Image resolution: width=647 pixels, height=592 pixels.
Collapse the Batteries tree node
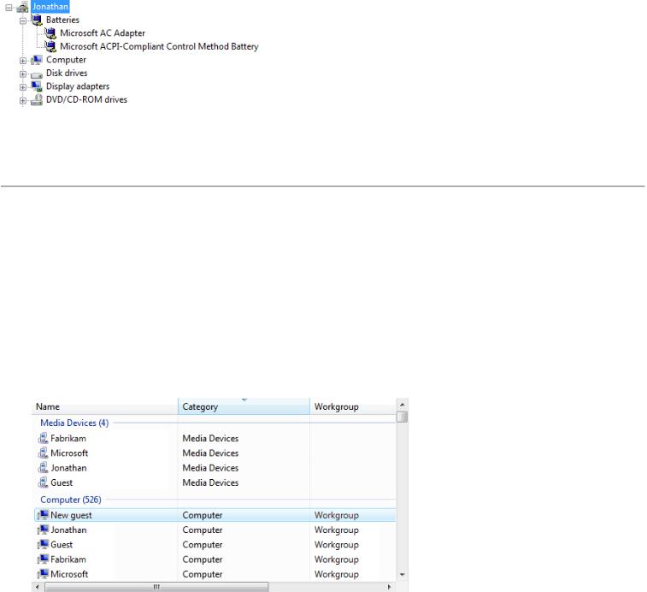[23, 21]
